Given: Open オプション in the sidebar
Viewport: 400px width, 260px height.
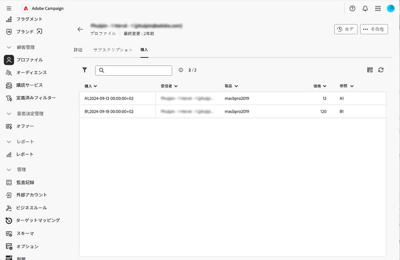Looking at the screenshot, I should tap(28, 247).
